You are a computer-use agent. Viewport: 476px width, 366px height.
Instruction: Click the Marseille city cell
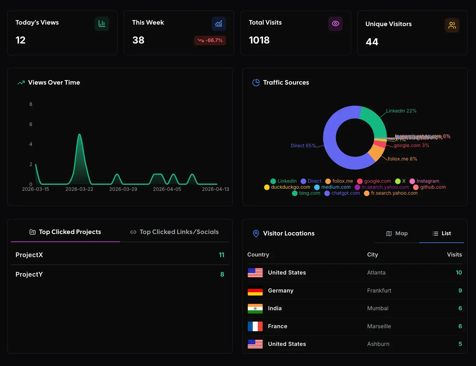(x=379, y=326)
